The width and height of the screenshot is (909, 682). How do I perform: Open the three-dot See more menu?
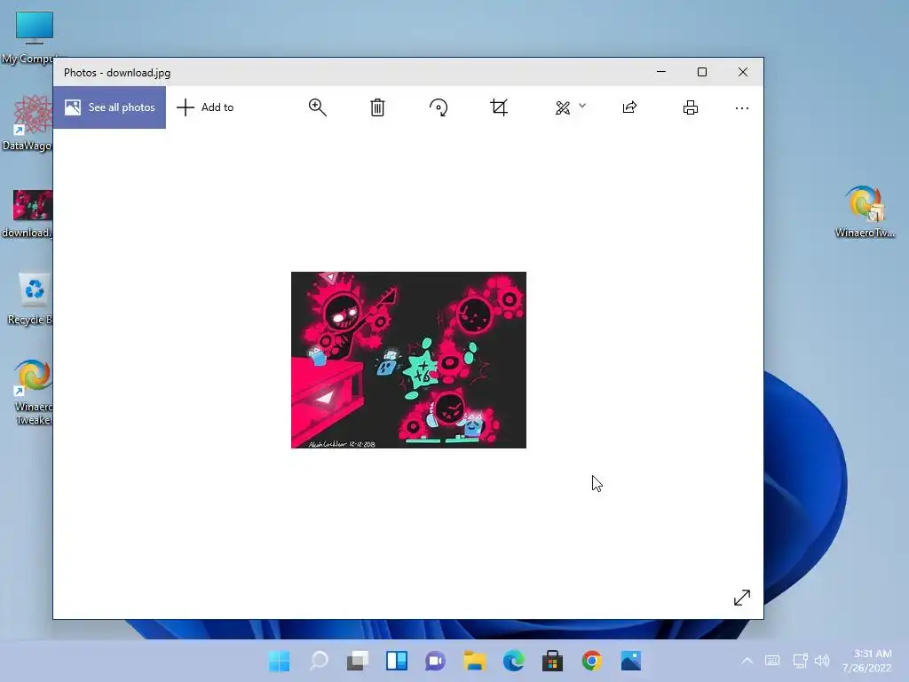[742, 107]
